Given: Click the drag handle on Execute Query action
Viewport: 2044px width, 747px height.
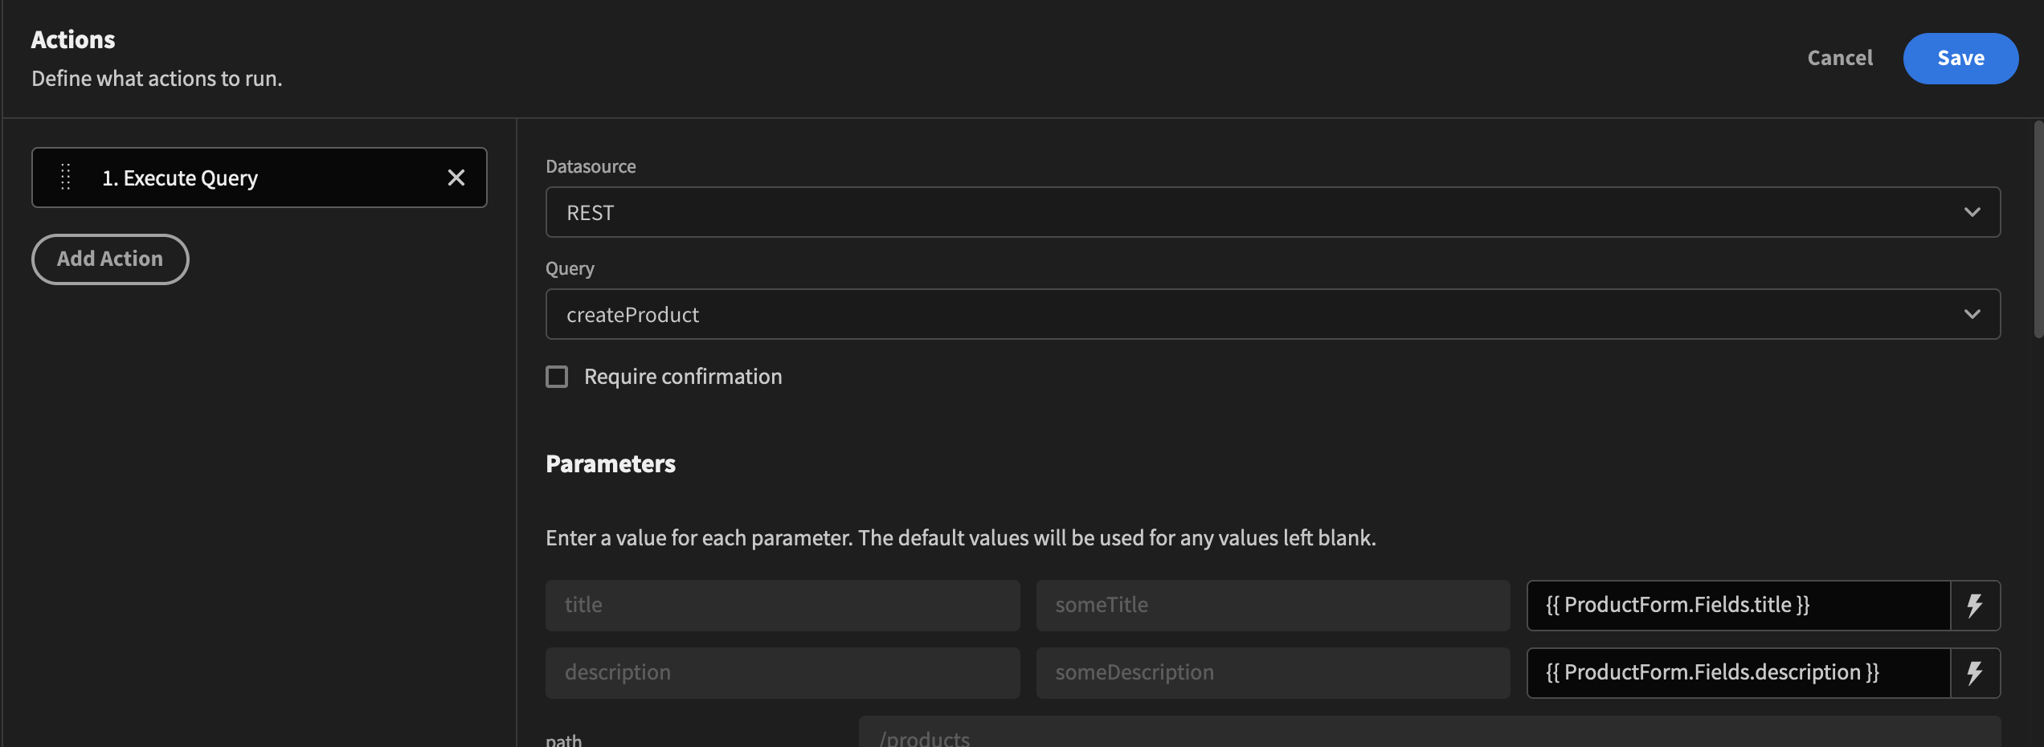Looking at the screenshot, I should 66,178.
